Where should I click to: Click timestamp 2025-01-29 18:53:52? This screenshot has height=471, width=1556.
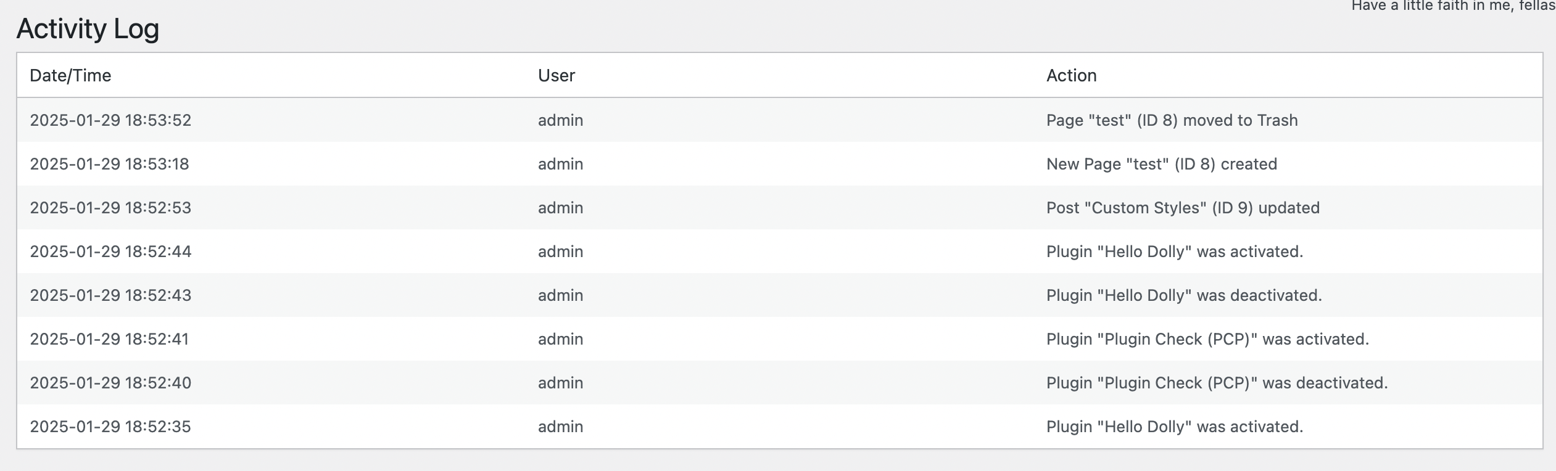pyautogui.click(x=110, y=120)
